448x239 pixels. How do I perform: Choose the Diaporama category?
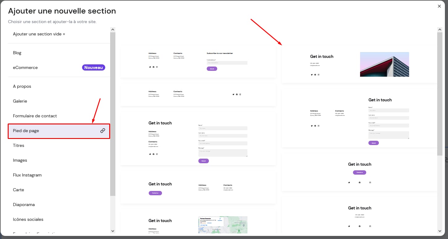(x=24, y=205)
